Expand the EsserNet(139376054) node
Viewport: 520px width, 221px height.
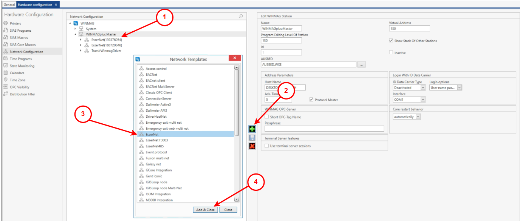point(80,40)
